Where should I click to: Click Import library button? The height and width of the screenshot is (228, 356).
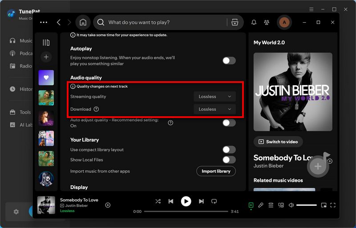point(216,171)
